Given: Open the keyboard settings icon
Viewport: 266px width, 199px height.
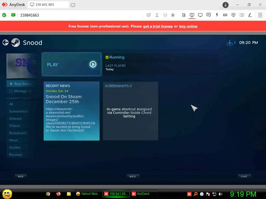Looking at the screenshot, I should (225, 15).
